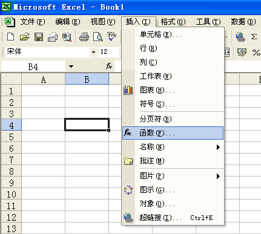The height and width of the screenshot is (234, 261).
Task: Select 分页符(B) page break item
Action: click(173, 119)
